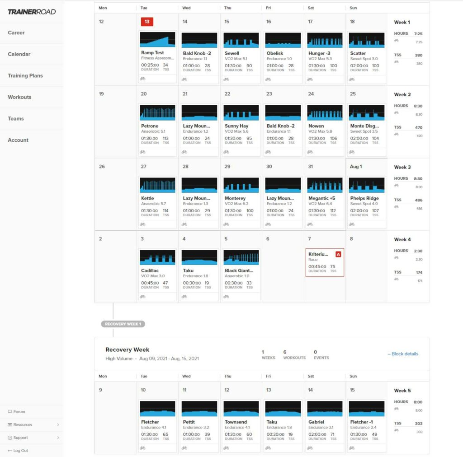This screenshot has height=457, width=463.
Task: Select today's date badge 13
Action: click(147, 22)
